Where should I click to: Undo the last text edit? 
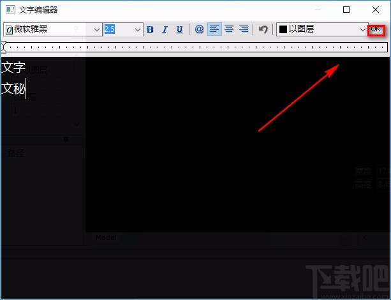tap(263, 29)
